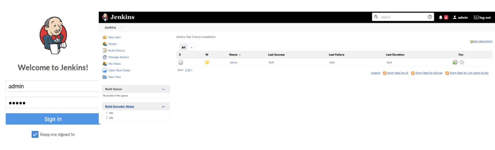The image size is (495, 150).
Task: Click the Sign in button
Action: tap(53, 119)
